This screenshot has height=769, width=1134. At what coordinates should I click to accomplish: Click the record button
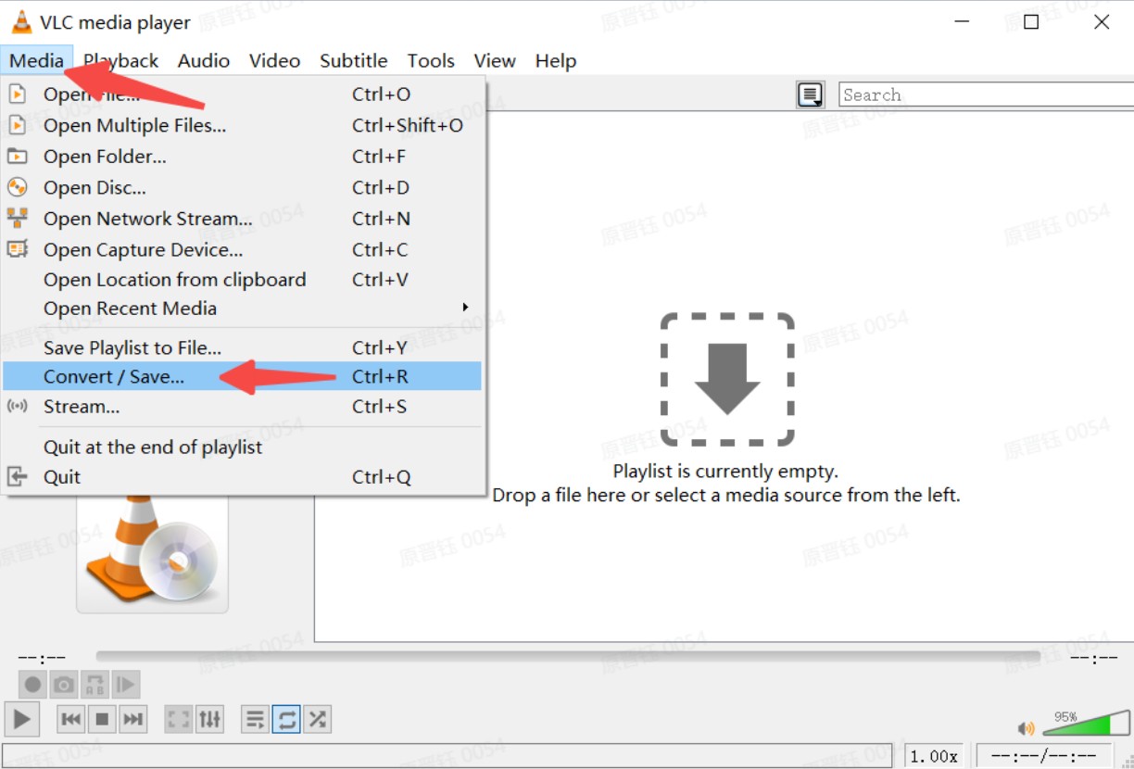32,685
